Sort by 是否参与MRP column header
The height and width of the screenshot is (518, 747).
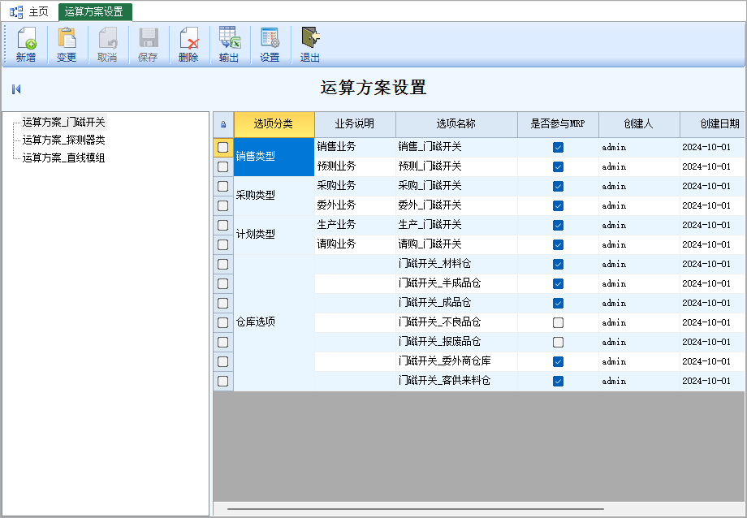click(558, 124)
